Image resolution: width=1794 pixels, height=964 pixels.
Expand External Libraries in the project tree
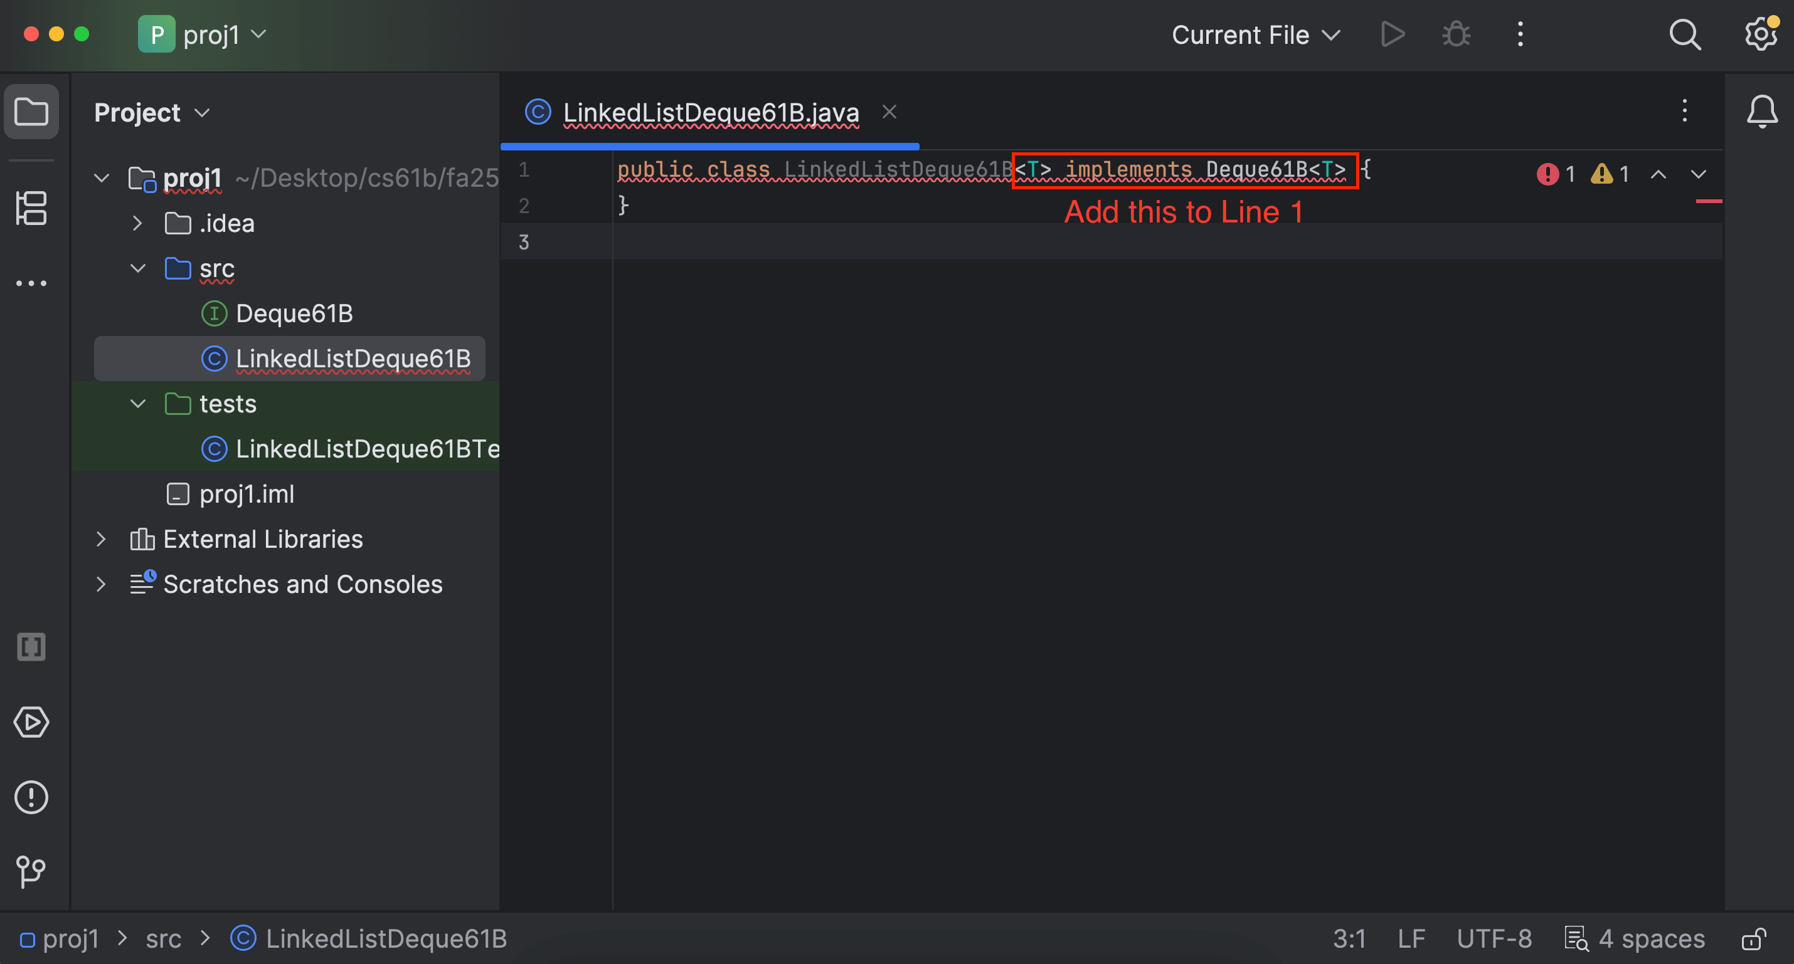point(102,539)
